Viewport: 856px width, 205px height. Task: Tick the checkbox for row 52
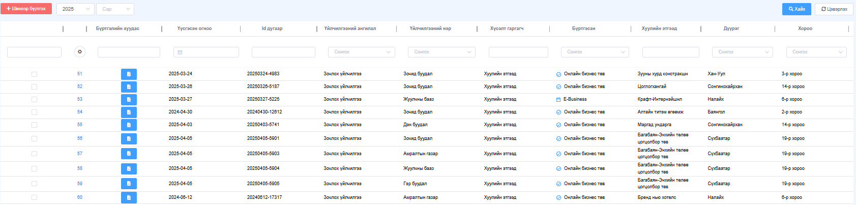point(34,87)
